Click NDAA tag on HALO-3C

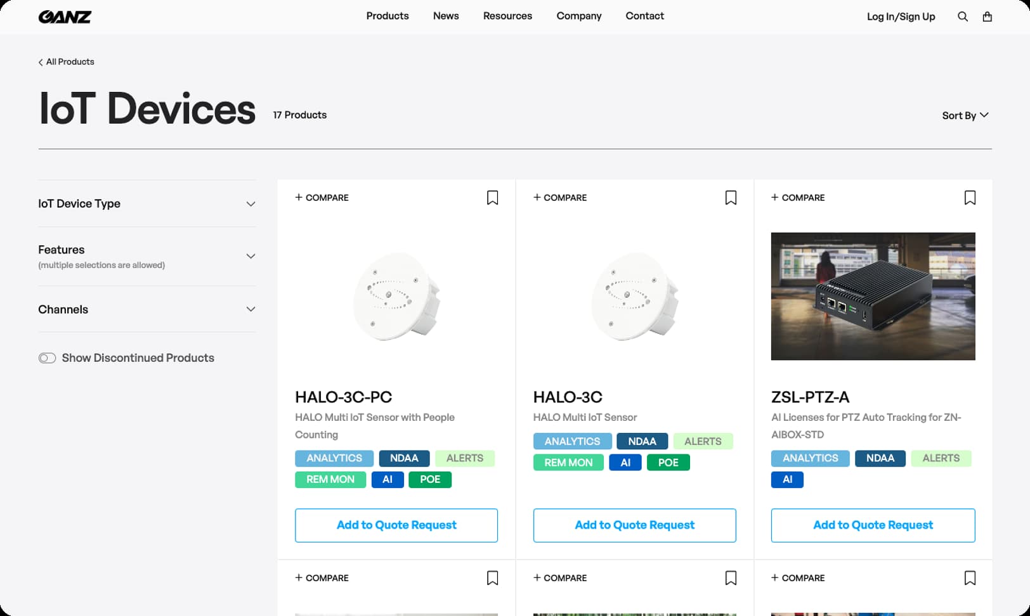coord(642,441)
